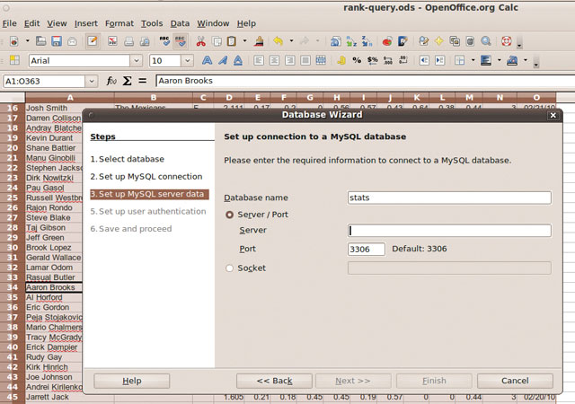The image size is (575, 404).
Task: Click Center Horizontally icon
Action: point(274,60)
